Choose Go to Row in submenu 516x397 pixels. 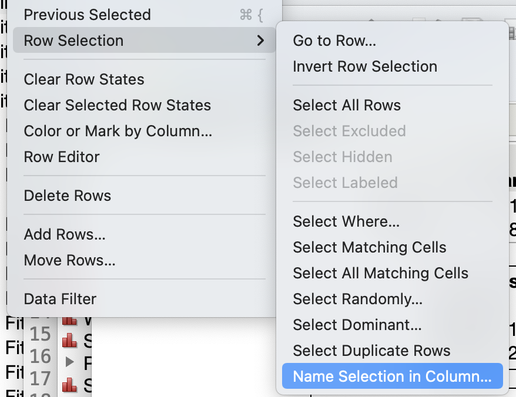pyautogui.click(x=334, y=41)
